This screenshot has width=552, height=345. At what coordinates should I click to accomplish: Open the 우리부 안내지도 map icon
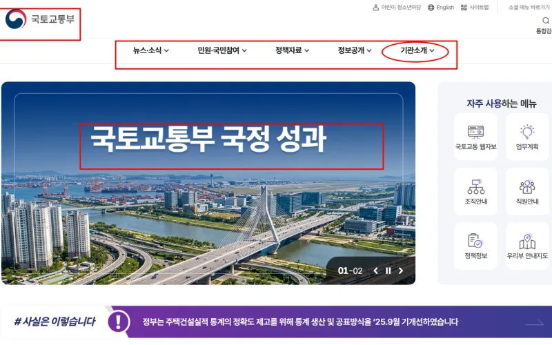[x=527, y=241]
